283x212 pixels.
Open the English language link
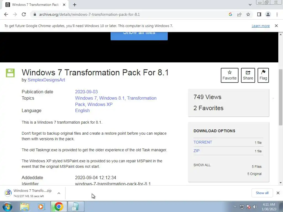click(x=82, y=110)
